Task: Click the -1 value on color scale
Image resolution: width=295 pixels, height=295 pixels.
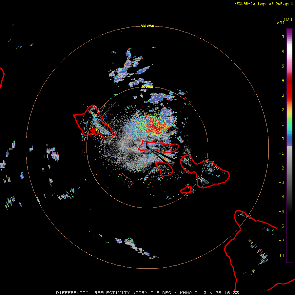Action: pyautogui.click(x=282, y=153)
